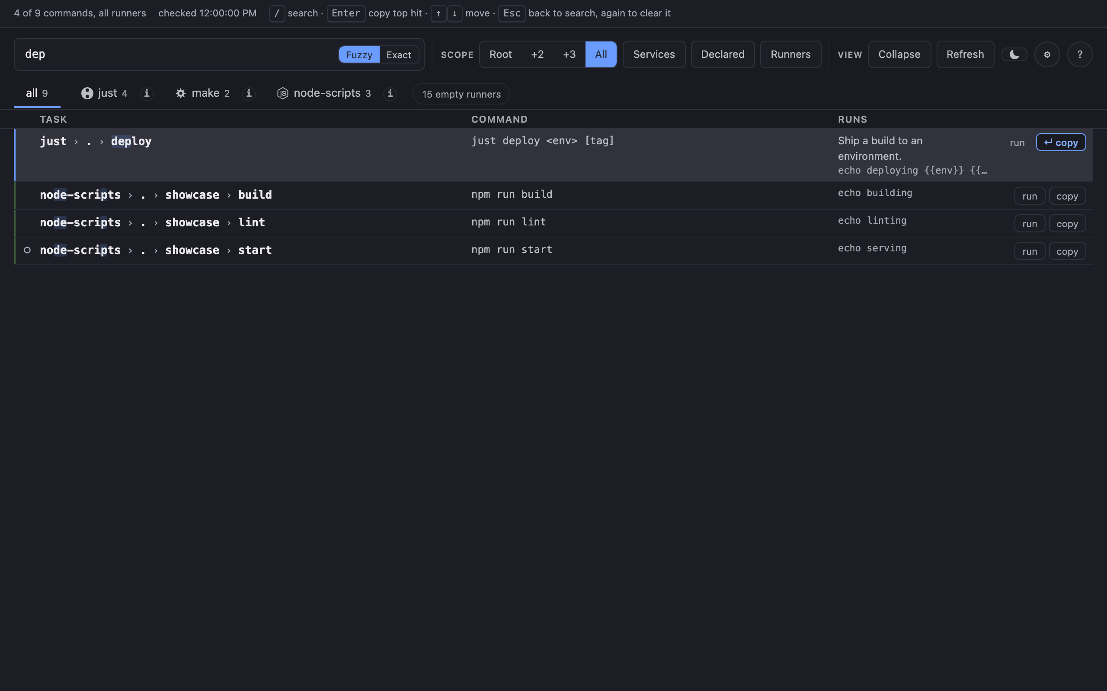
Task: Select the showcase › lint task name
Action: click(x=215, y=222)
